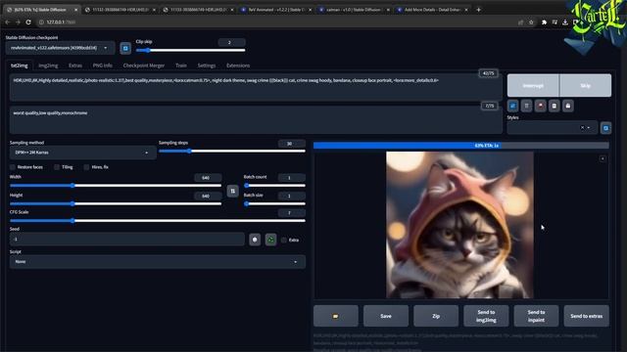Switch to the catman v1.0 browser tab

[354, 10]
